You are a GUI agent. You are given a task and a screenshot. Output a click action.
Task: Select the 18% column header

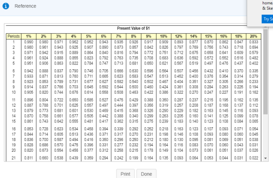click(238, 36)
